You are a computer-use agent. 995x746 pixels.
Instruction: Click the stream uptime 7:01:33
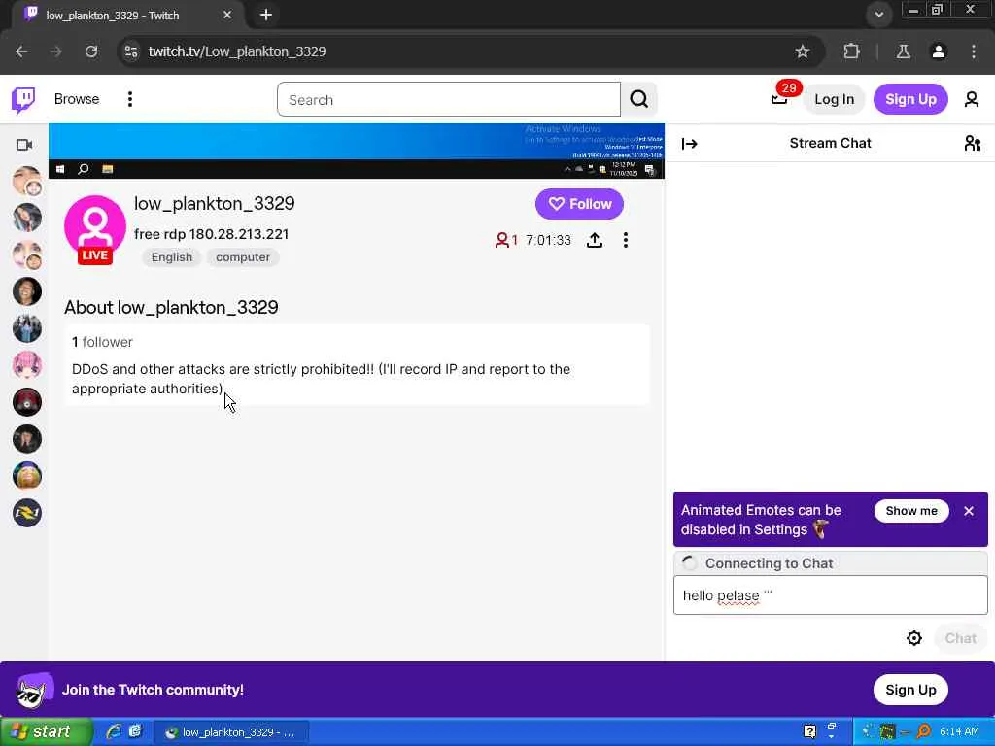click(x=548, y=240)
